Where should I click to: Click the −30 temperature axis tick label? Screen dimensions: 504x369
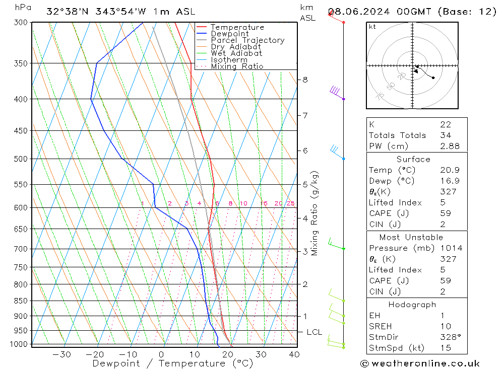(x=61, y=354)
